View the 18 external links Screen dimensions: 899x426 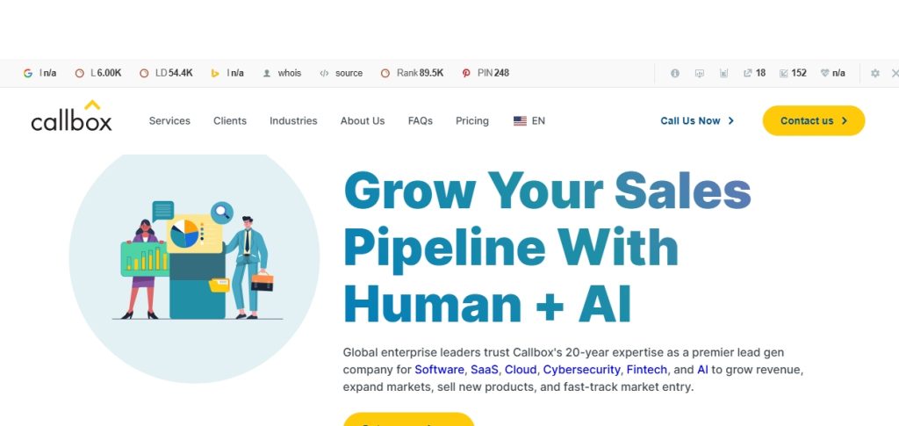(x=754, y=73)
